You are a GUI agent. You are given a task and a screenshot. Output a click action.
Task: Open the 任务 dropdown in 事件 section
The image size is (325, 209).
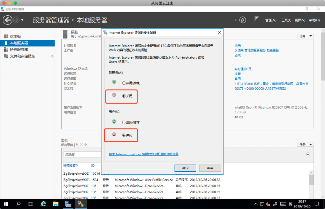click(x=305, y=145)
